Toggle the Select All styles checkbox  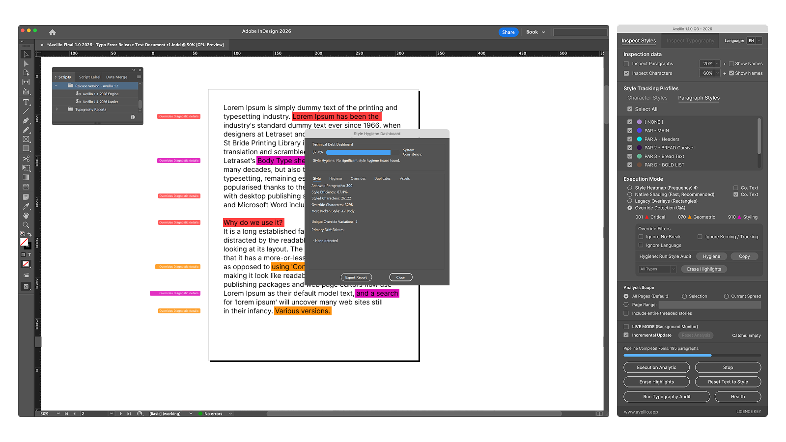pos(630,109)
